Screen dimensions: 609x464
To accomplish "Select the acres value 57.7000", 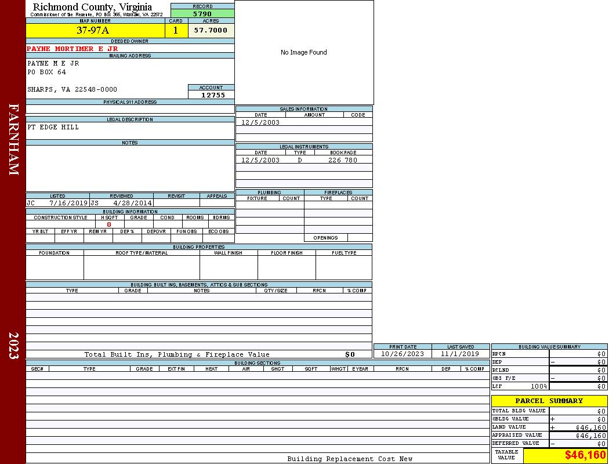I will [x=211, y=31].
